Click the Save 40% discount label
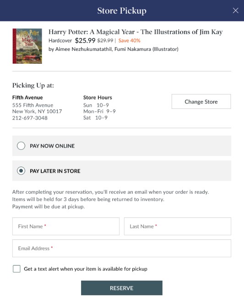The width and height of the screenshot is (244, 304). [129, 41]
